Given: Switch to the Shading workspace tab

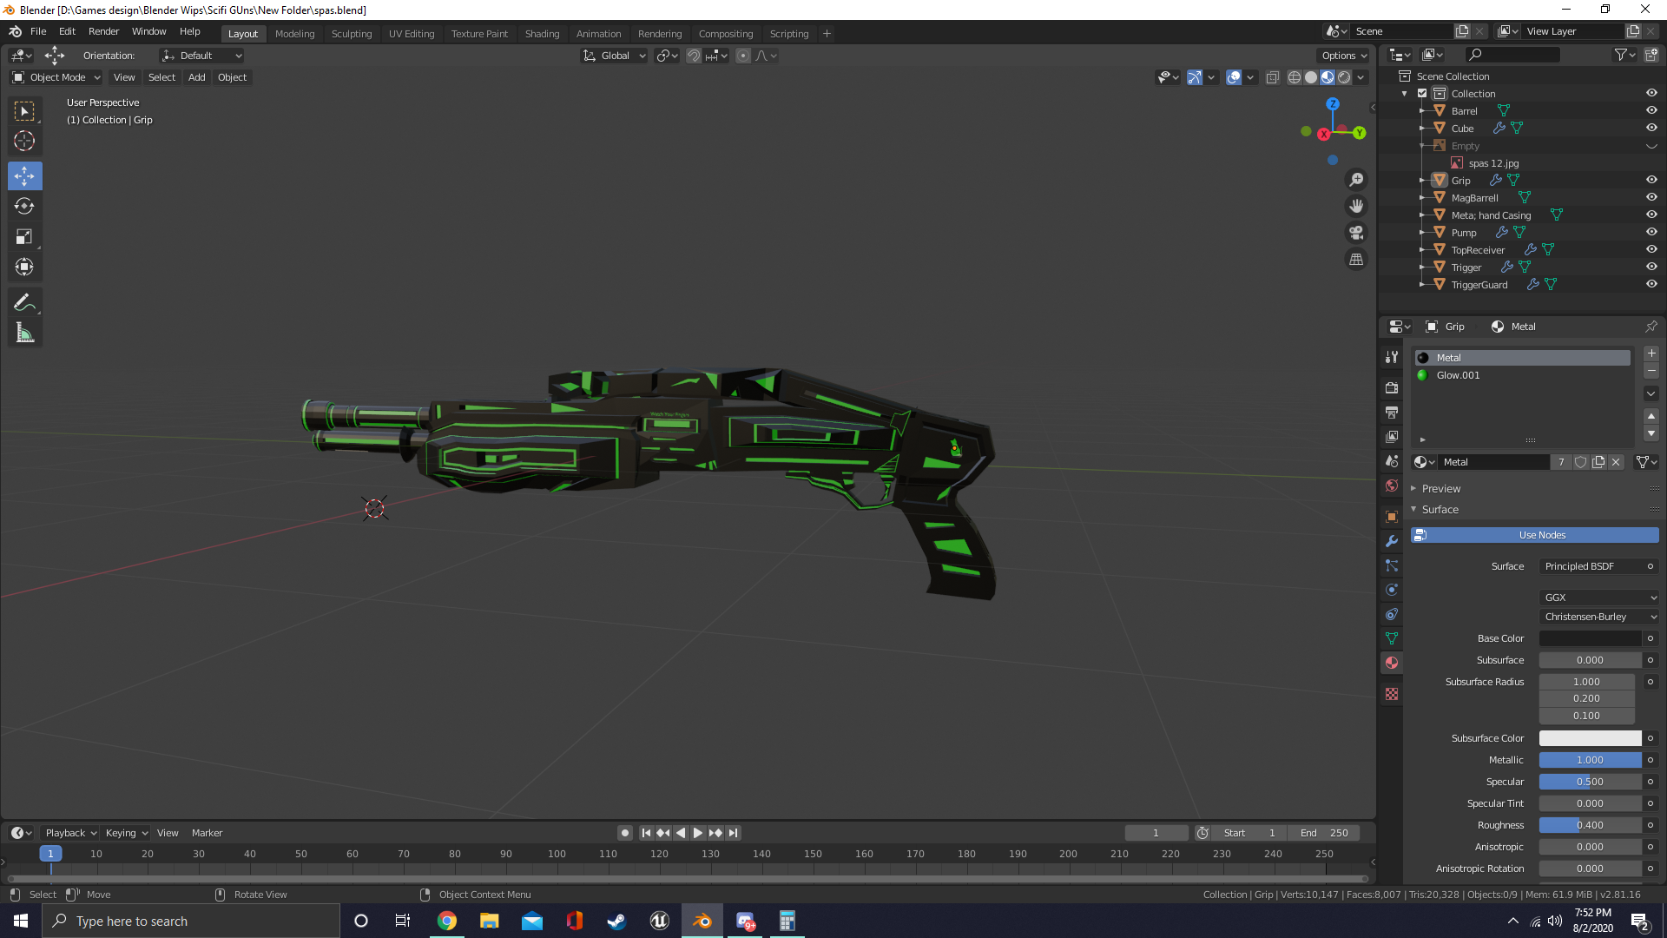Looking at the screenshot, I should pyautogui.click(x=542, y=33).
